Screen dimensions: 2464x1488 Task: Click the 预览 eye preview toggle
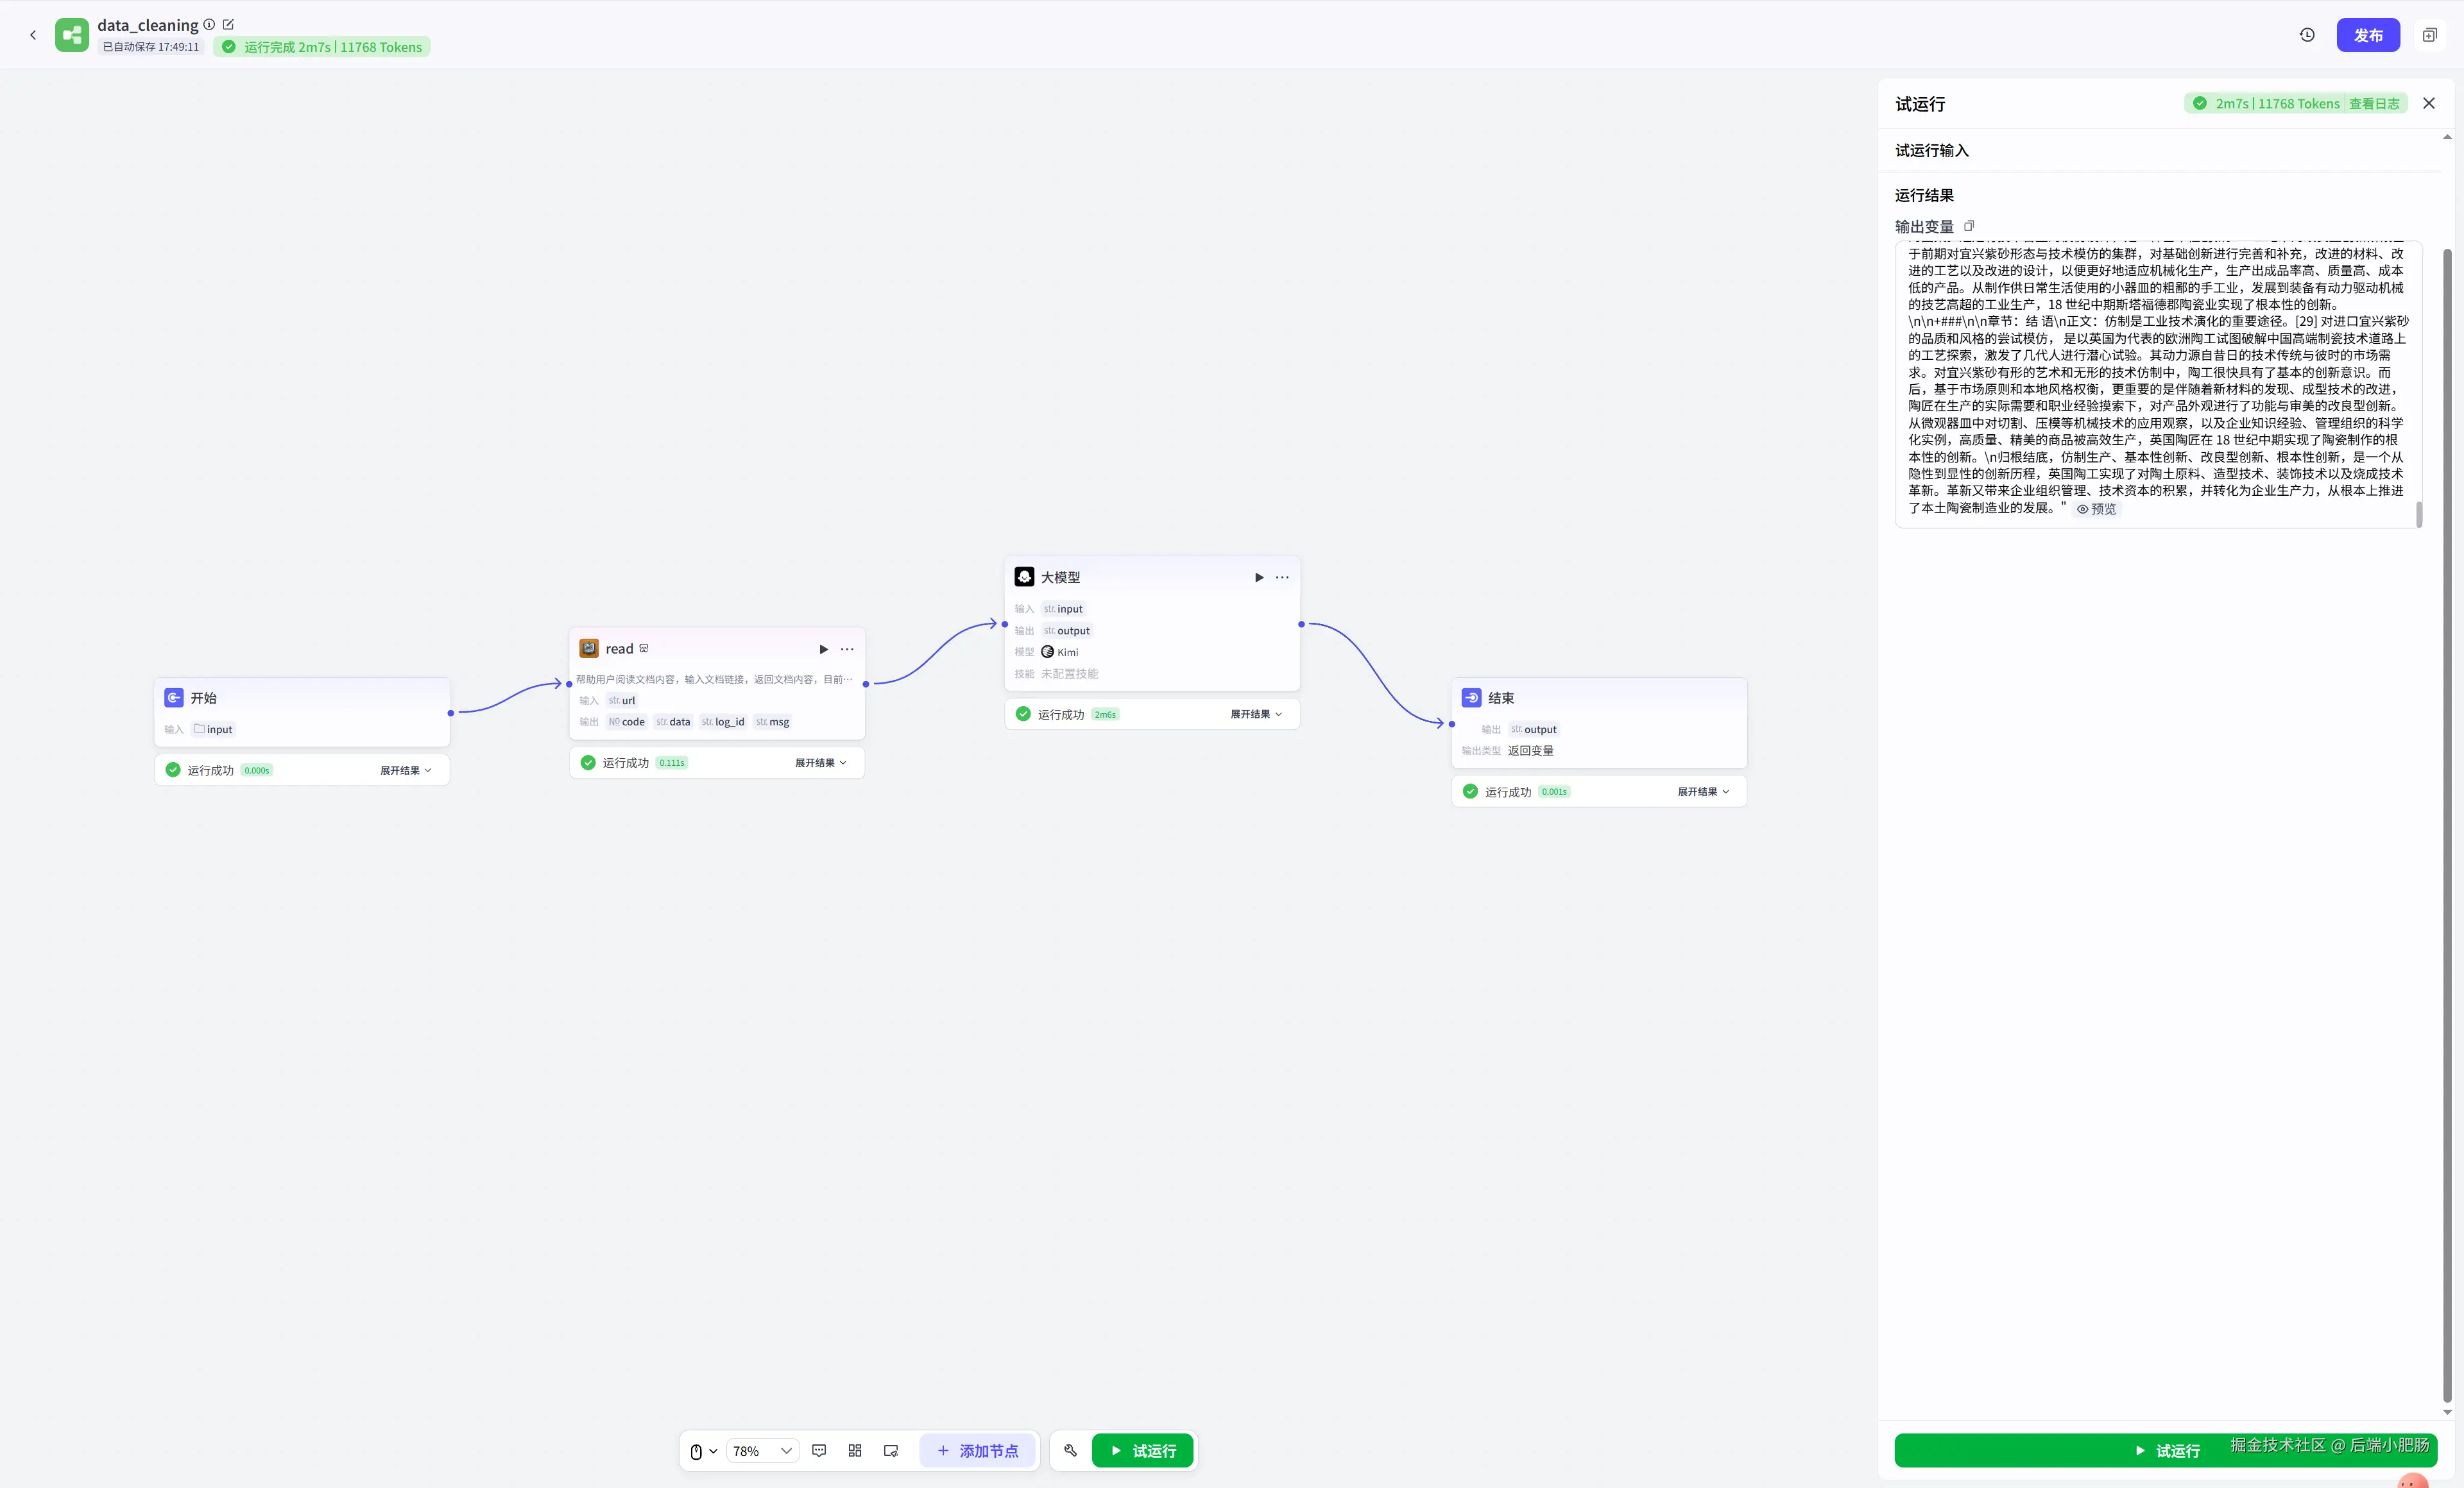[2097, 509]
